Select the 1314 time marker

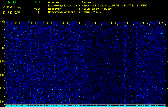[x=65, y=23]
